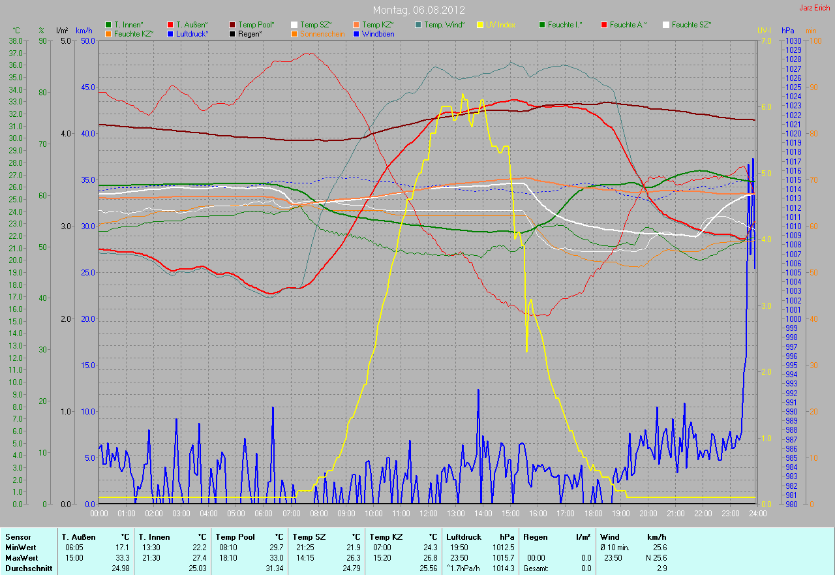Screen dimensions: 835x575
Task: Click the white Temp SZ legend square
Action: (294, 25)
